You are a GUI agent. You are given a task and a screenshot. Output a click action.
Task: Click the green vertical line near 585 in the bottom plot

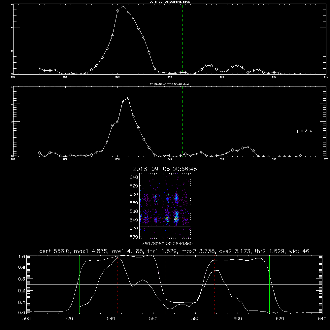coord(205,284)
